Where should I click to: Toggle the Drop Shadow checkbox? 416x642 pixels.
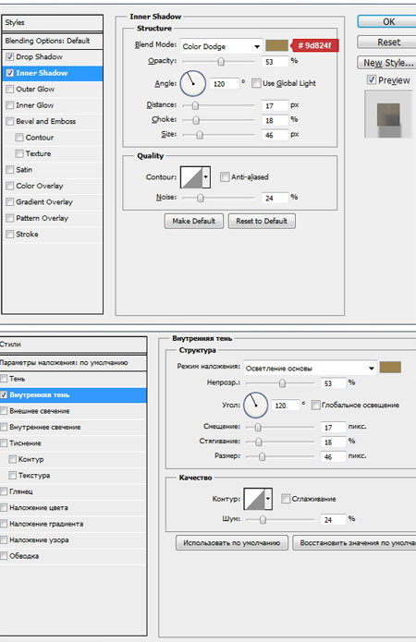[x=10, y=57]
